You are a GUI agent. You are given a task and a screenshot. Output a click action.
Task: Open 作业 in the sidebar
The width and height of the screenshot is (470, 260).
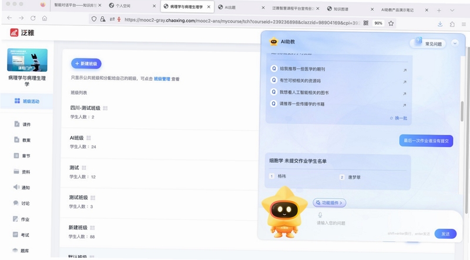pos(21,219)
